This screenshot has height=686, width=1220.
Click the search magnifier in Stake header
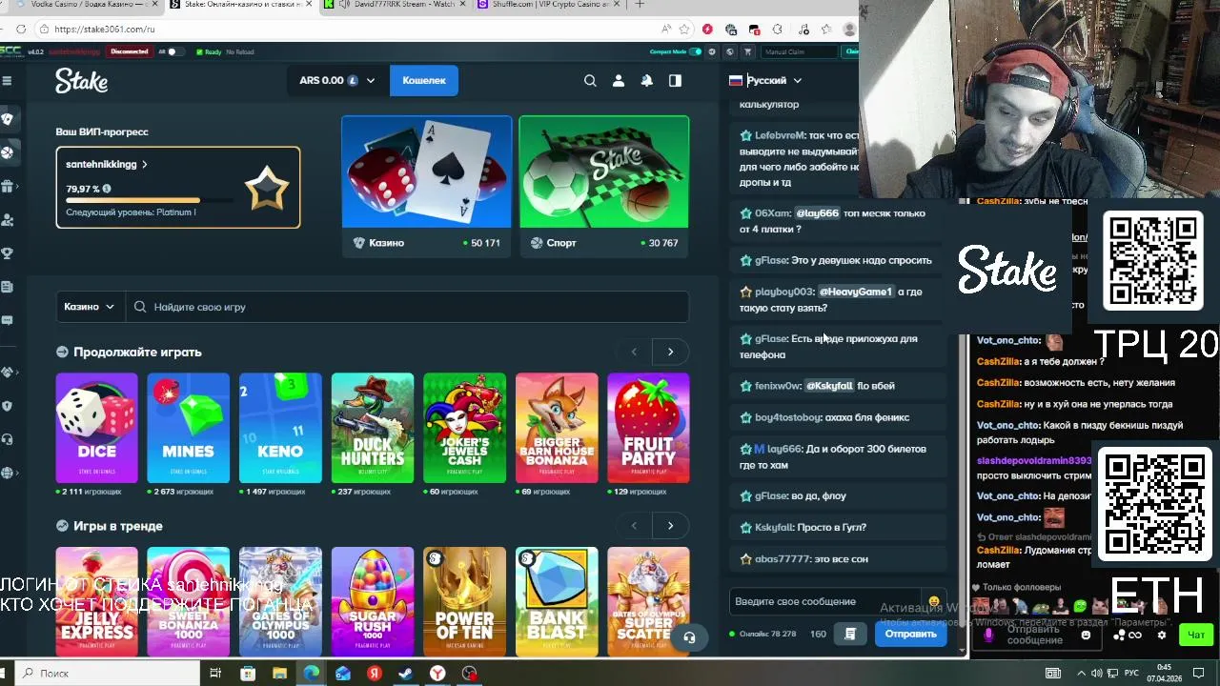click(x=590, y=81)
